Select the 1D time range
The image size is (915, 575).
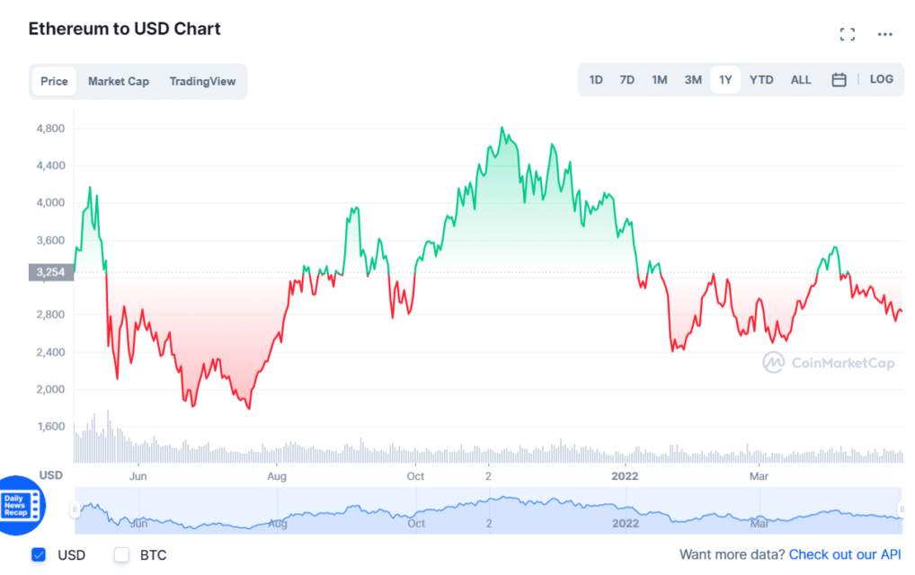point(596,80)
